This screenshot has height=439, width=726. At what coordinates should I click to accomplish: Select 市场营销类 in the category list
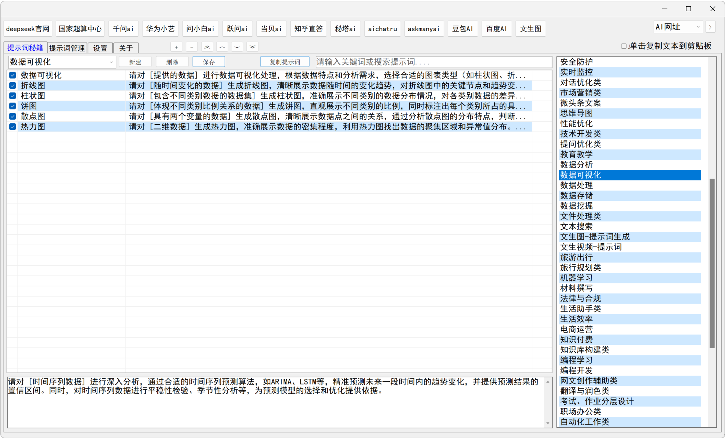coord(630,93)
